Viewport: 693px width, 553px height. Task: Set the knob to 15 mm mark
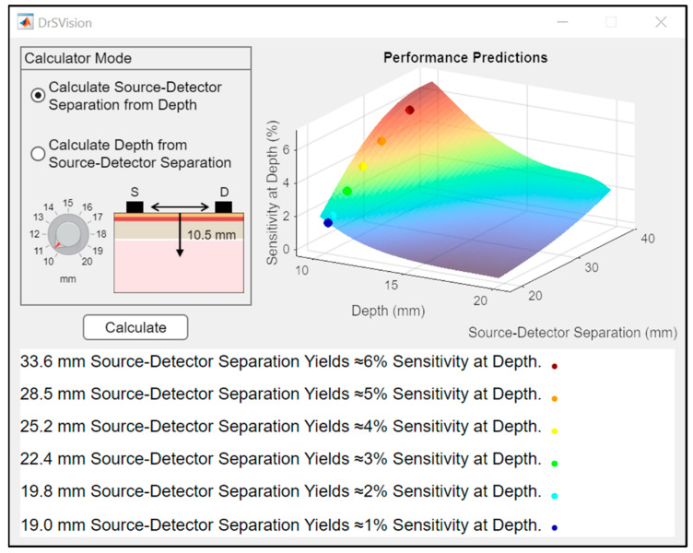67,203
